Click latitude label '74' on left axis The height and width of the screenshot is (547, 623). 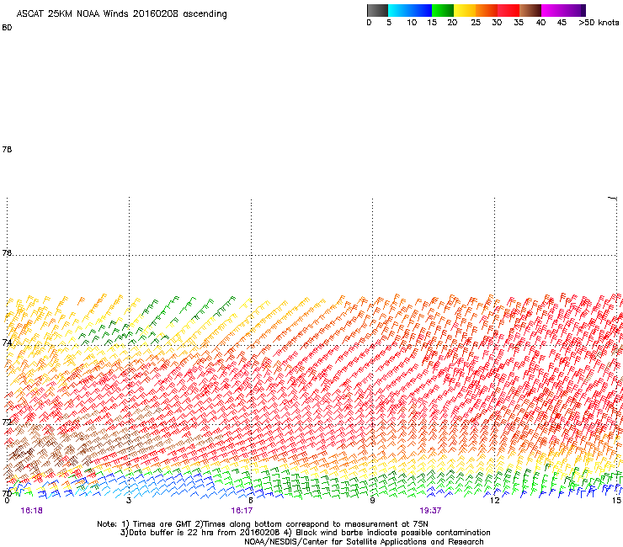click(x=7, y=343)
